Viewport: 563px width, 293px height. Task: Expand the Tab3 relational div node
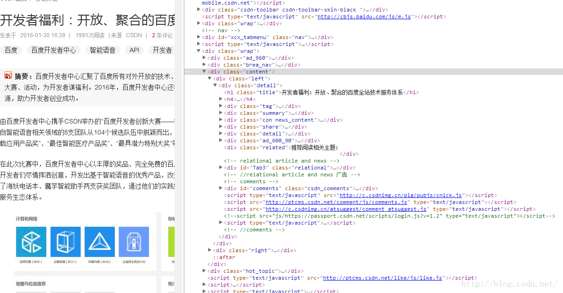[221, 168]
